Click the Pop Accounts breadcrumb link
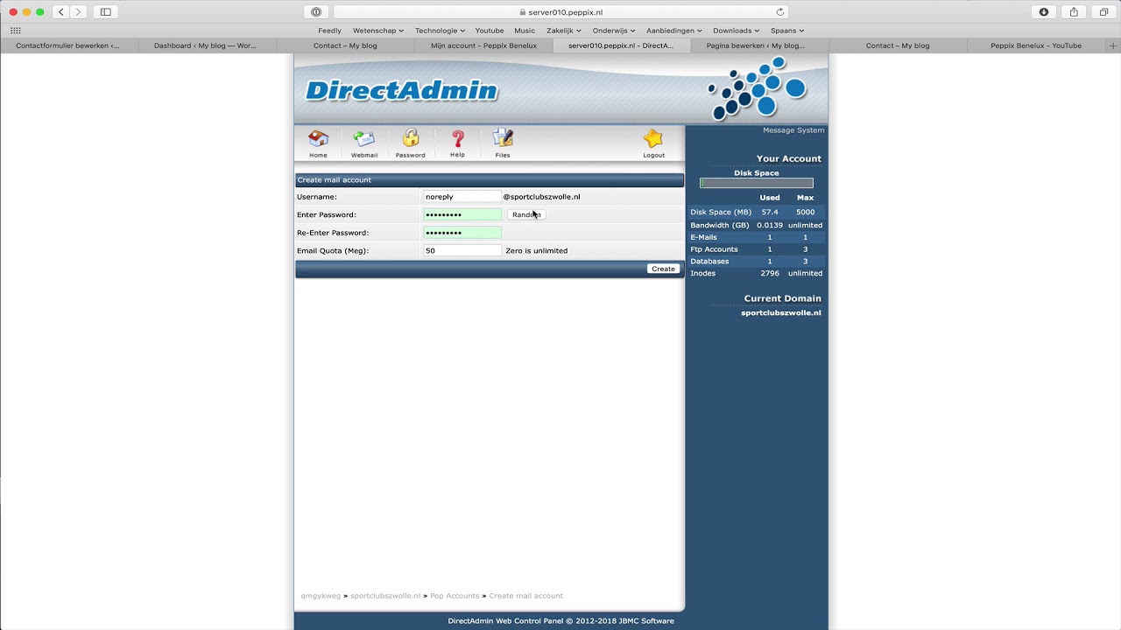The image size is (1121, 630). point(455,596)
